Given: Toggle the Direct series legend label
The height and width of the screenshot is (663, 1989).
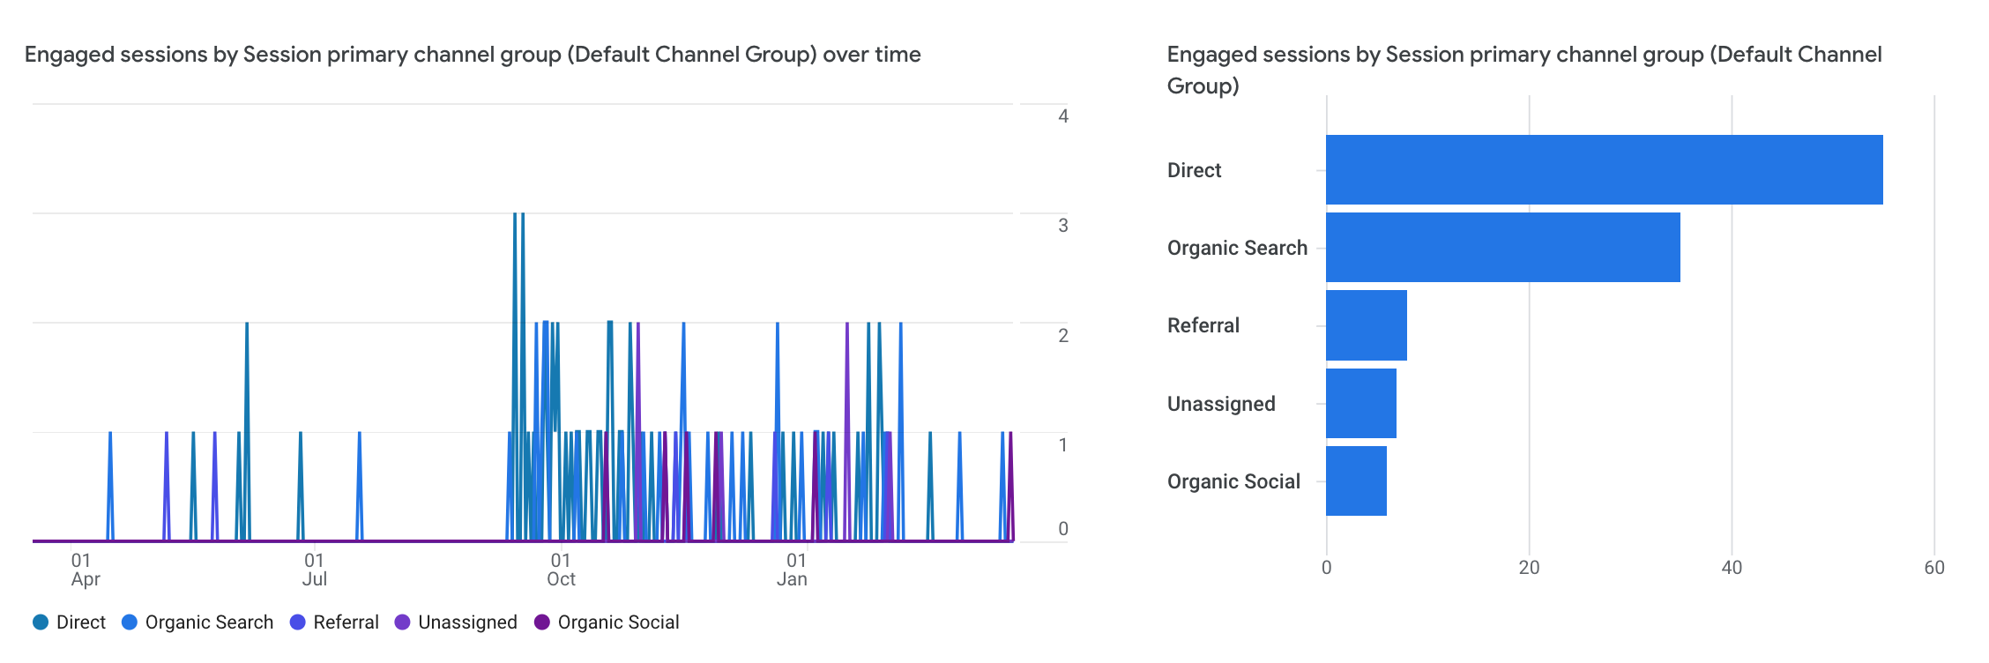Looking at the screenshot, I should (81, 622).
